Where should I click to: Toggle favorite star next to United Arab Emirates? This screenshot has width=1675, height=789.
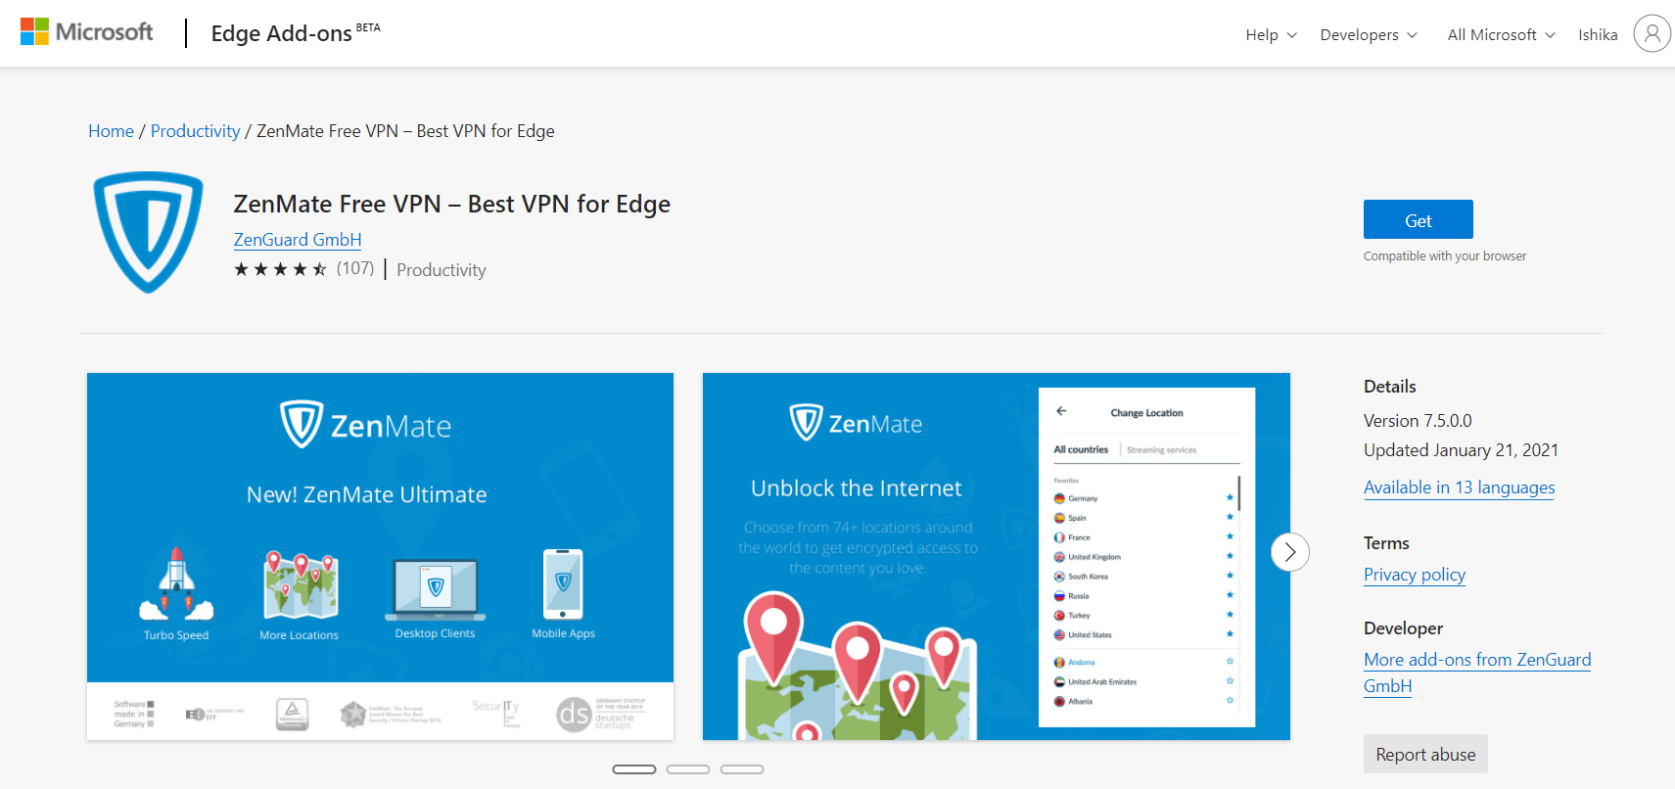pos(1231,680)
